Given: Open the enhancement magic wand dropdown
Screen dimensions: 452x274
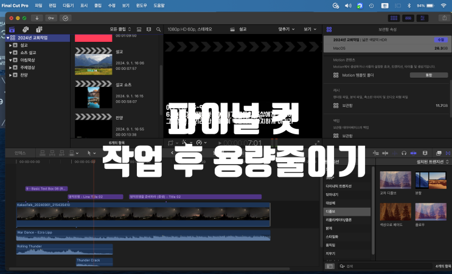Looking at the screenshot, I should pos(186,143).
